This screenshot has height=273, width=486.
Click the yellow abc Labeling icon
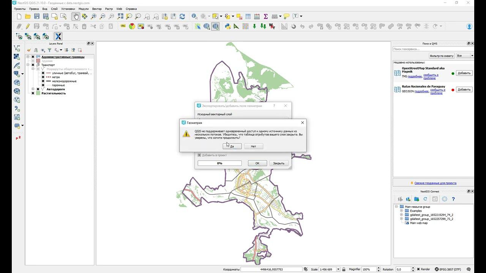pos(123,26)
